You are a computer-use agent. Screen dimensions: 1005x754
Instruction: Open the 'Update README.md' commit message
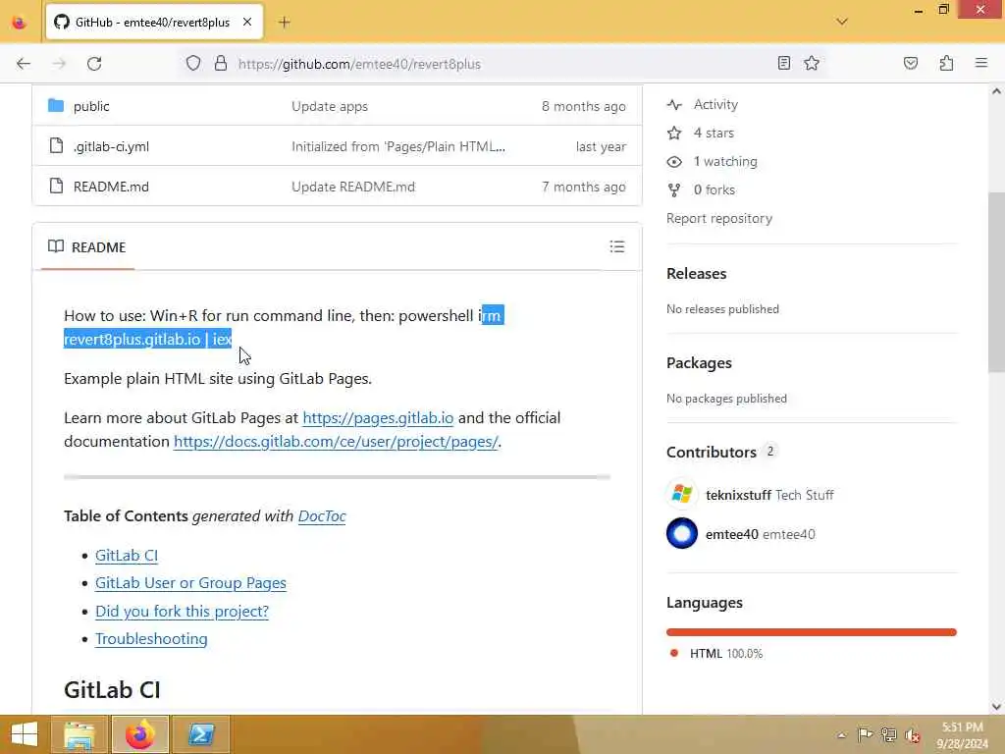click(353, 187)
